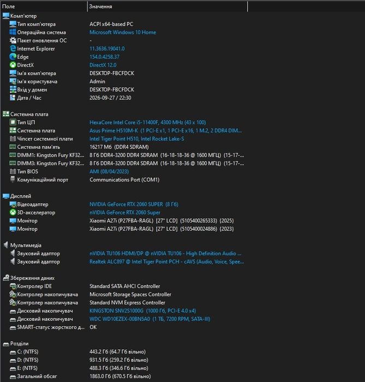Viewport: 365px width, 382px height.
Task: Click the Мультимедіа speaker section icon
Action: [x=6, y=245]
